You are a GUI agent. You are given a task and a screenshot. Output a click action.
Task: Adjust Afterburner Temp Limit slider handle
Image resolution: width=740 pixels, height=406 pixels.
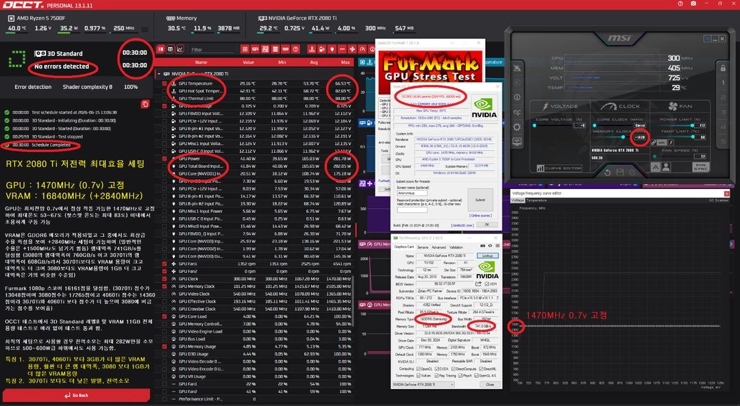coord(693,137)
